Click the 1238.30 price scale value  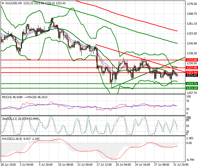click(192, 53)
